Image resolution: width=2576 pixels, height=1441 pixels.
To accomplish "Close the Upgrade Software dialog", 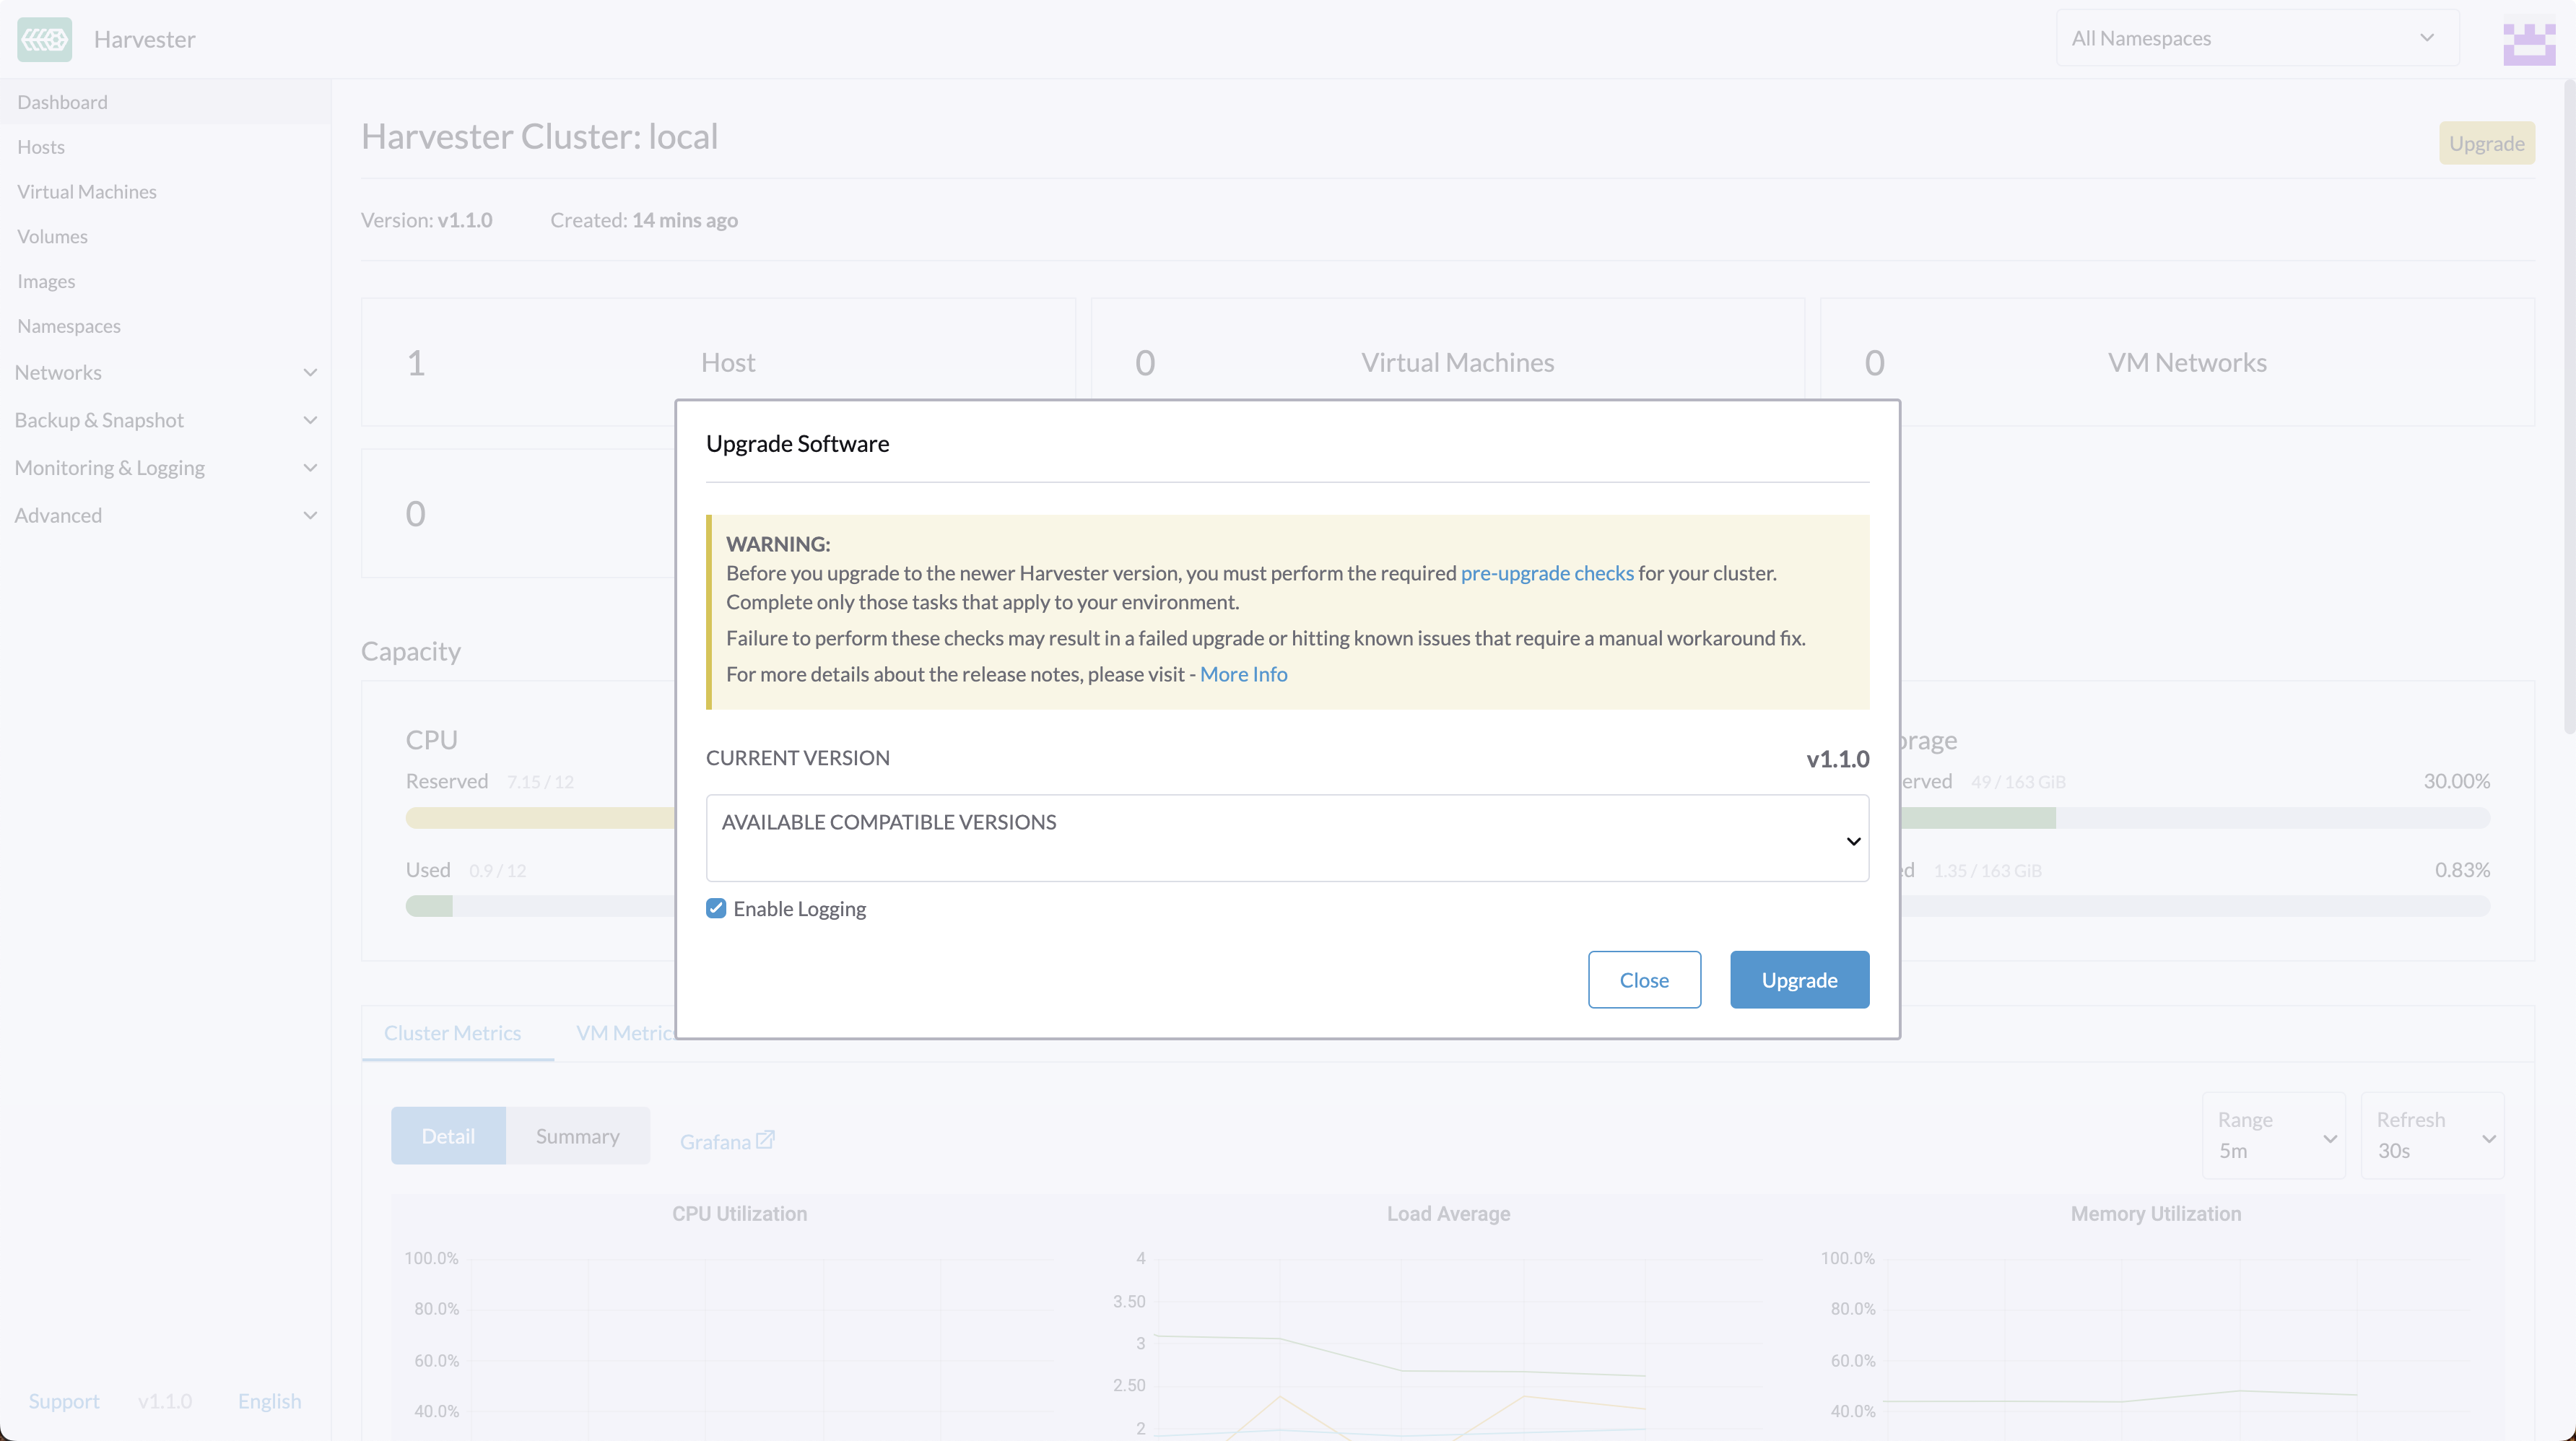I will [x=1643, y=979].
